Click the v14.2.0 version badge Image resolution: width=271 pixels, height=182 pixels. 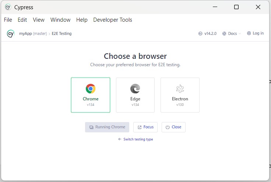click(x=208, y=33)
